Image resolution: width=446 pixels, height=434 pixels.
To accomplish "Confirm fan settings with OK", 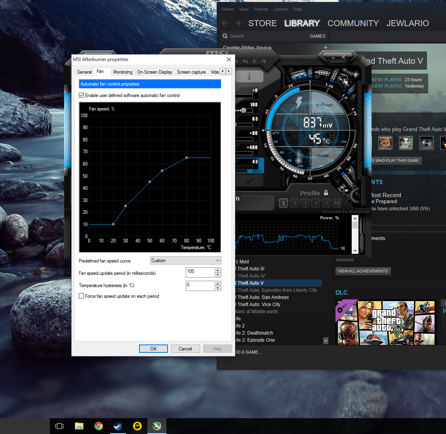I will point(153,349).
